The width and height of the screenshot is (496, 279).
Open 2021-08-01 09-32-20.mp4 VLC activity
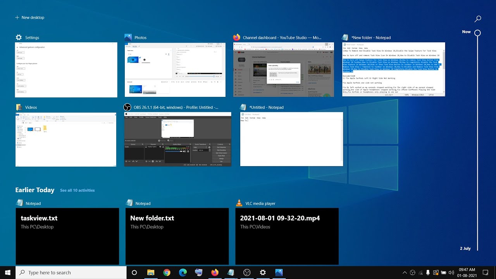287,236
